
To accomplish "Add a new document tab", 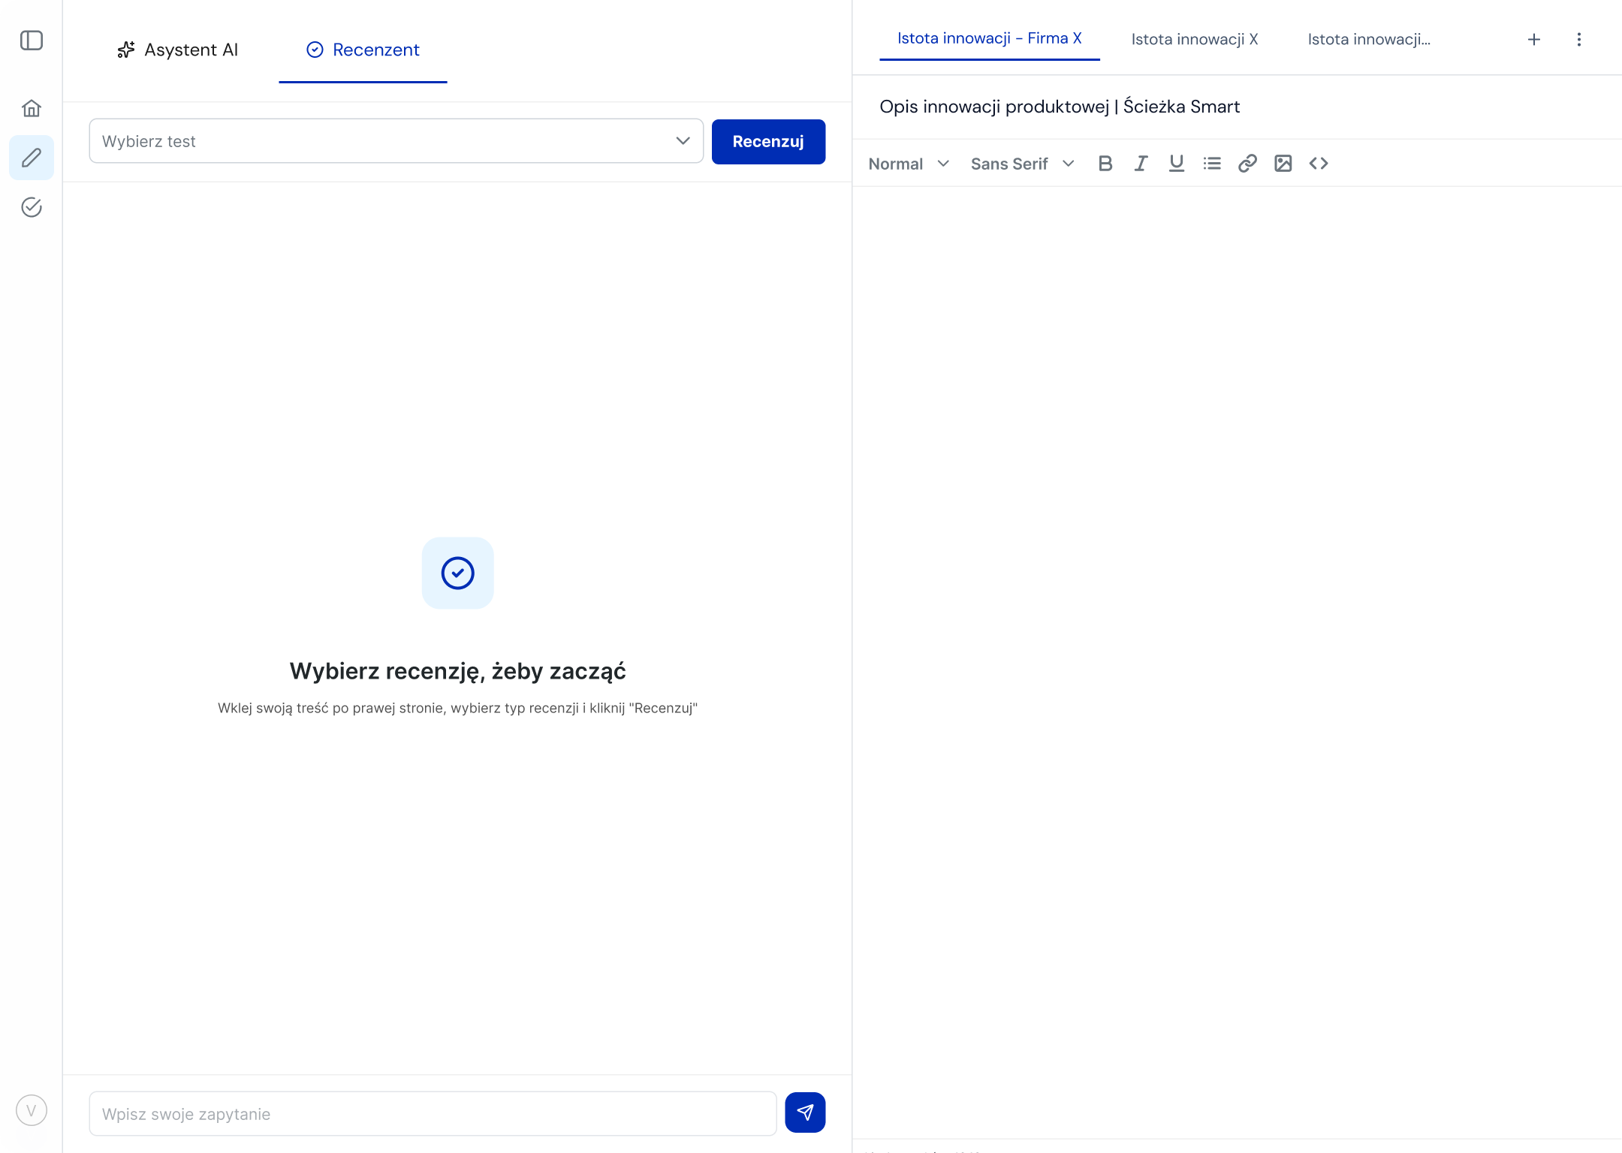I will click(1534, 40).
